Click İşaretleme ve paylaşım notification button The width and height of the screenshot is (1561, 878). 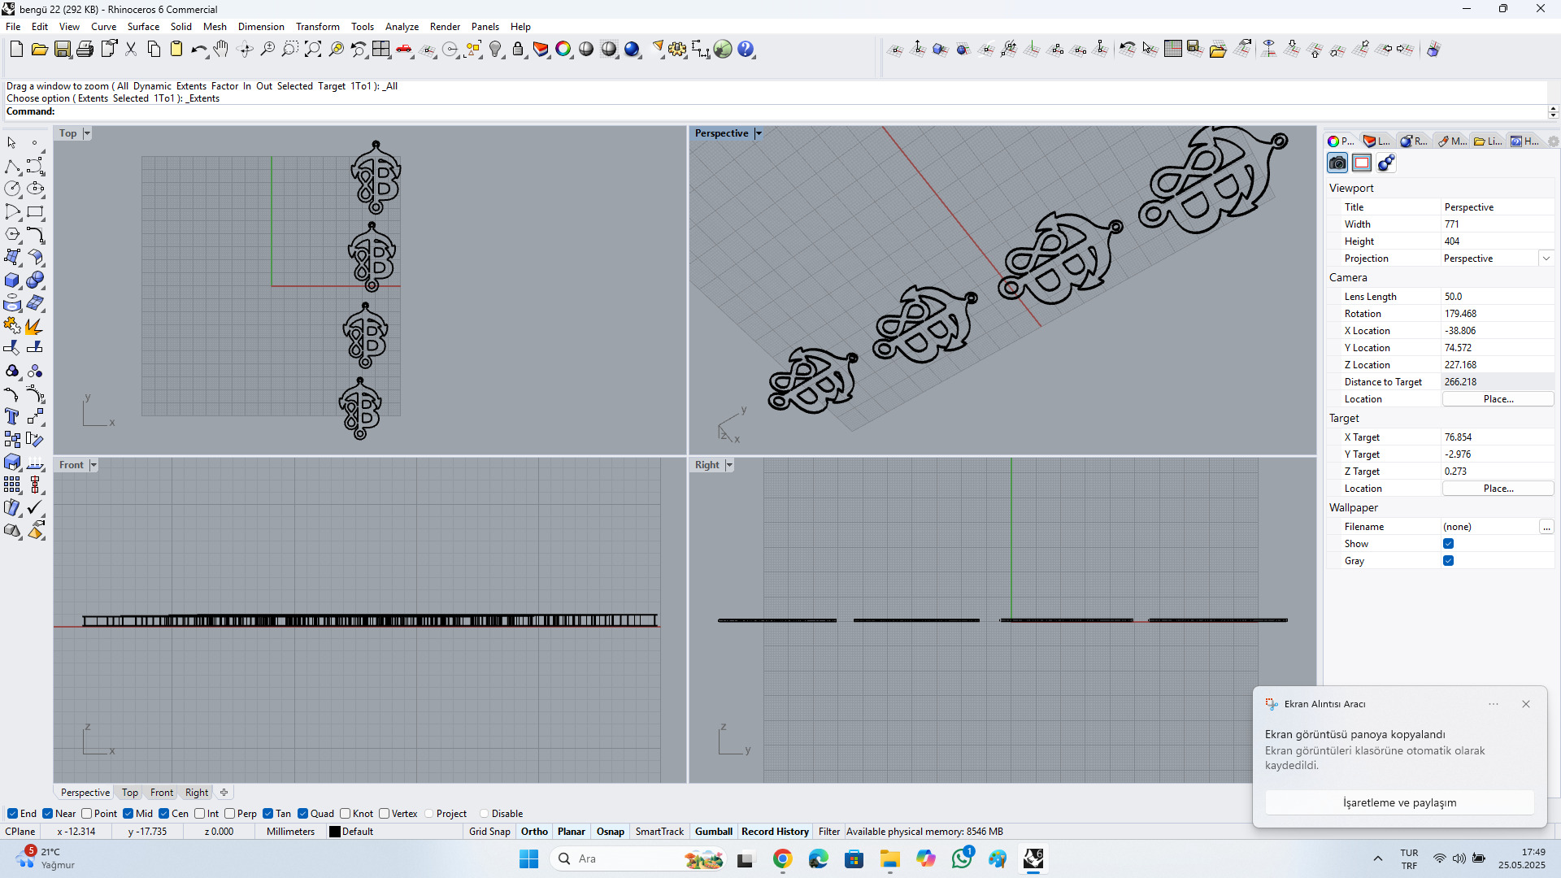coord(1399,802)
